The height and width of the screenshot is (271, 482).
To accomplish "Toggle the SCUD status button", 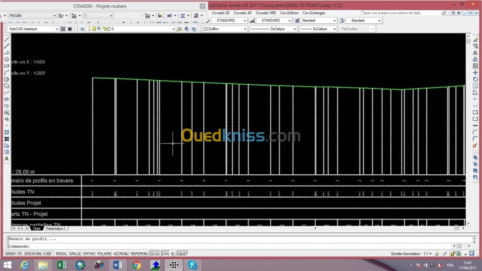I will pyautogui.click(x=155, y=254).
